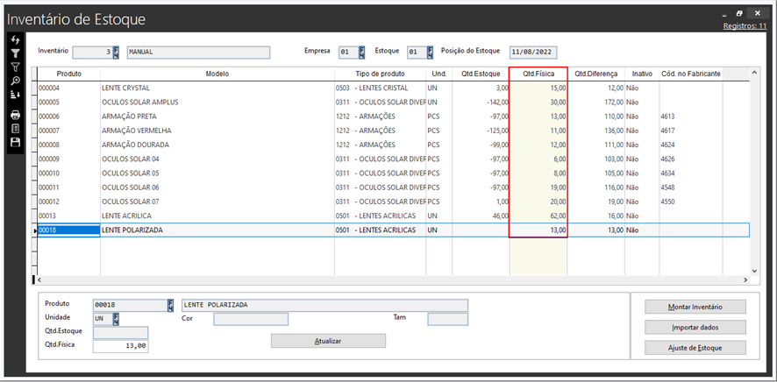
Task: Open the Inventário F4 lookup button
Action: coord(117,53)
